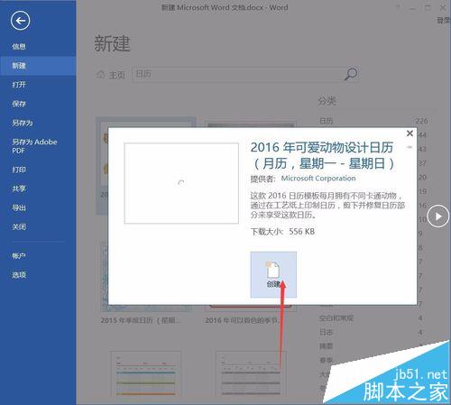The height and width of the screenshot is (405, 451).
Task: Open 选项 settings
Action: [x=19, y=275]
